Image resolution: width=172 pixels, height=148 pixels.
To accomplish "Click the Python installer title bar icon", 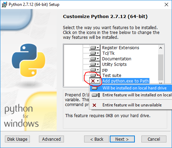I will tap(5, 5).
